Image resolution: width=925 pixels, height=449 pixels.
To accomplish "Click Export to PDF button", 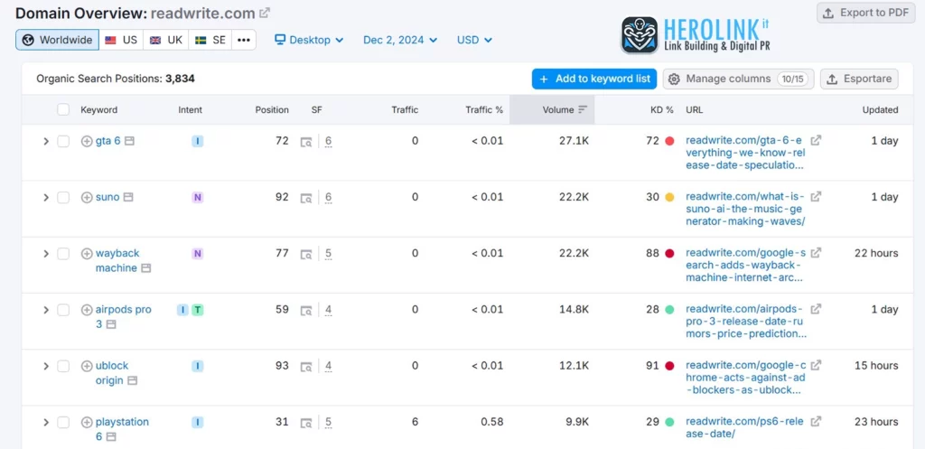I will (865, 13).
